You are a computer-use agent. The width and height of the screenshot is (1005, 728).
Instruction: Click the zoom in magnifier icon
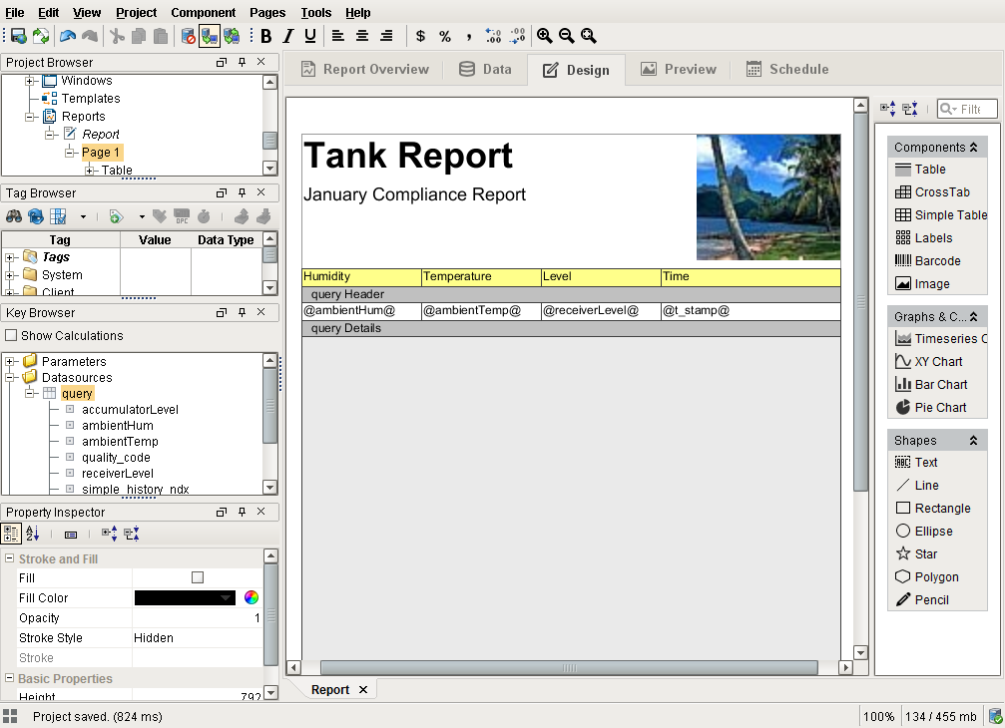[x=545, y=36]
